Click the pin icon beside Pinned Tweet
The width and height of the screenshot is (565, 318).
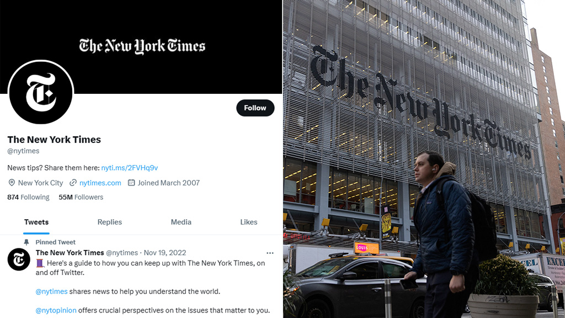(26, 242)
